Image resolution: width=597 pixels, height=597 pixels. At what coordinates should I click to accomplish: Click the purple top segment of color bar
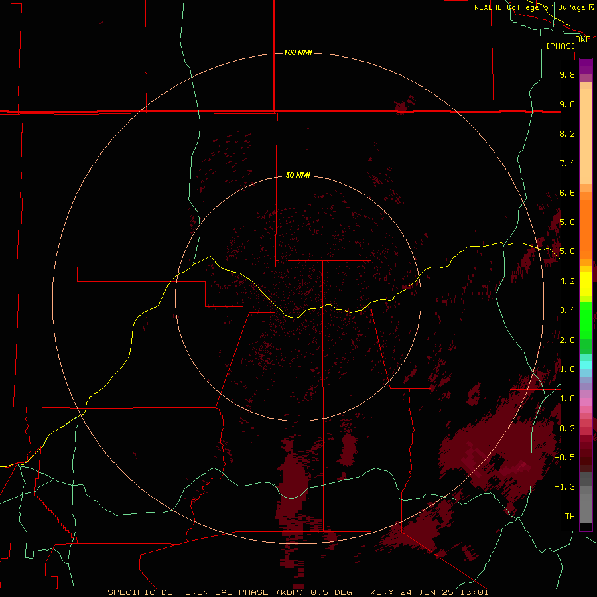pyautogui.click(x=586, y=67)
